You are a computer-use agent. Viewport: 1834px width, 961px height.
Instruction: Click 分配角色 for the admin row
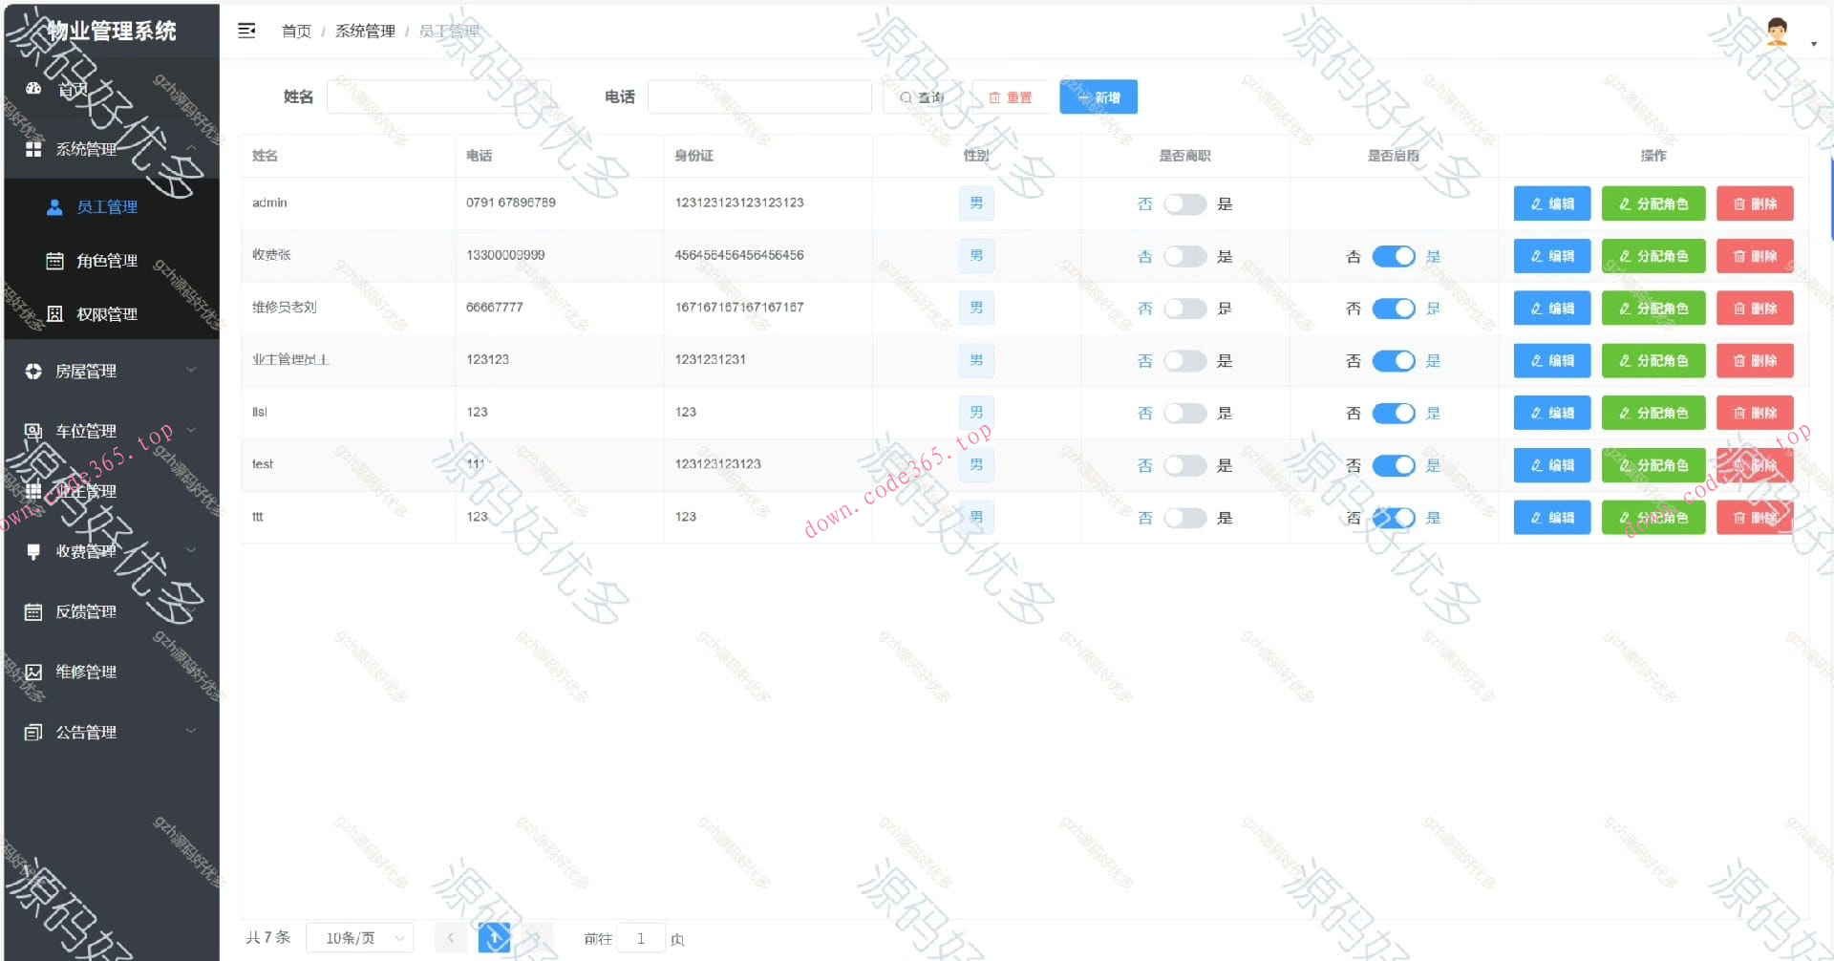tap(1653, 203)
